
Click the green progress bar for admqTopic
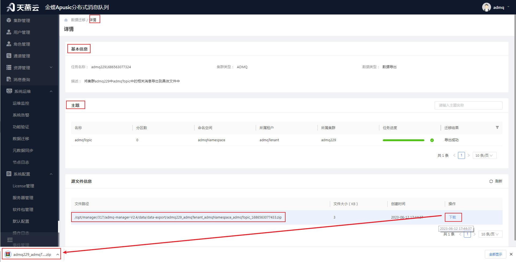pos(403,140)
